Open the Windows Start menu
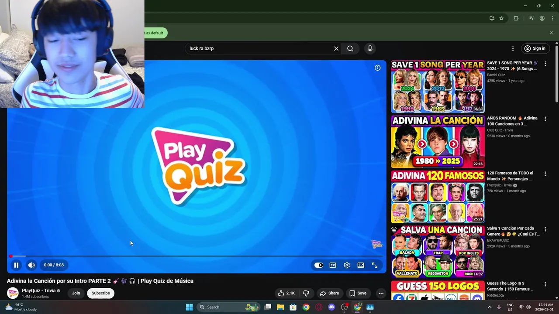Image resolution: width=559 pixels, height=314 pixels. 189,307
